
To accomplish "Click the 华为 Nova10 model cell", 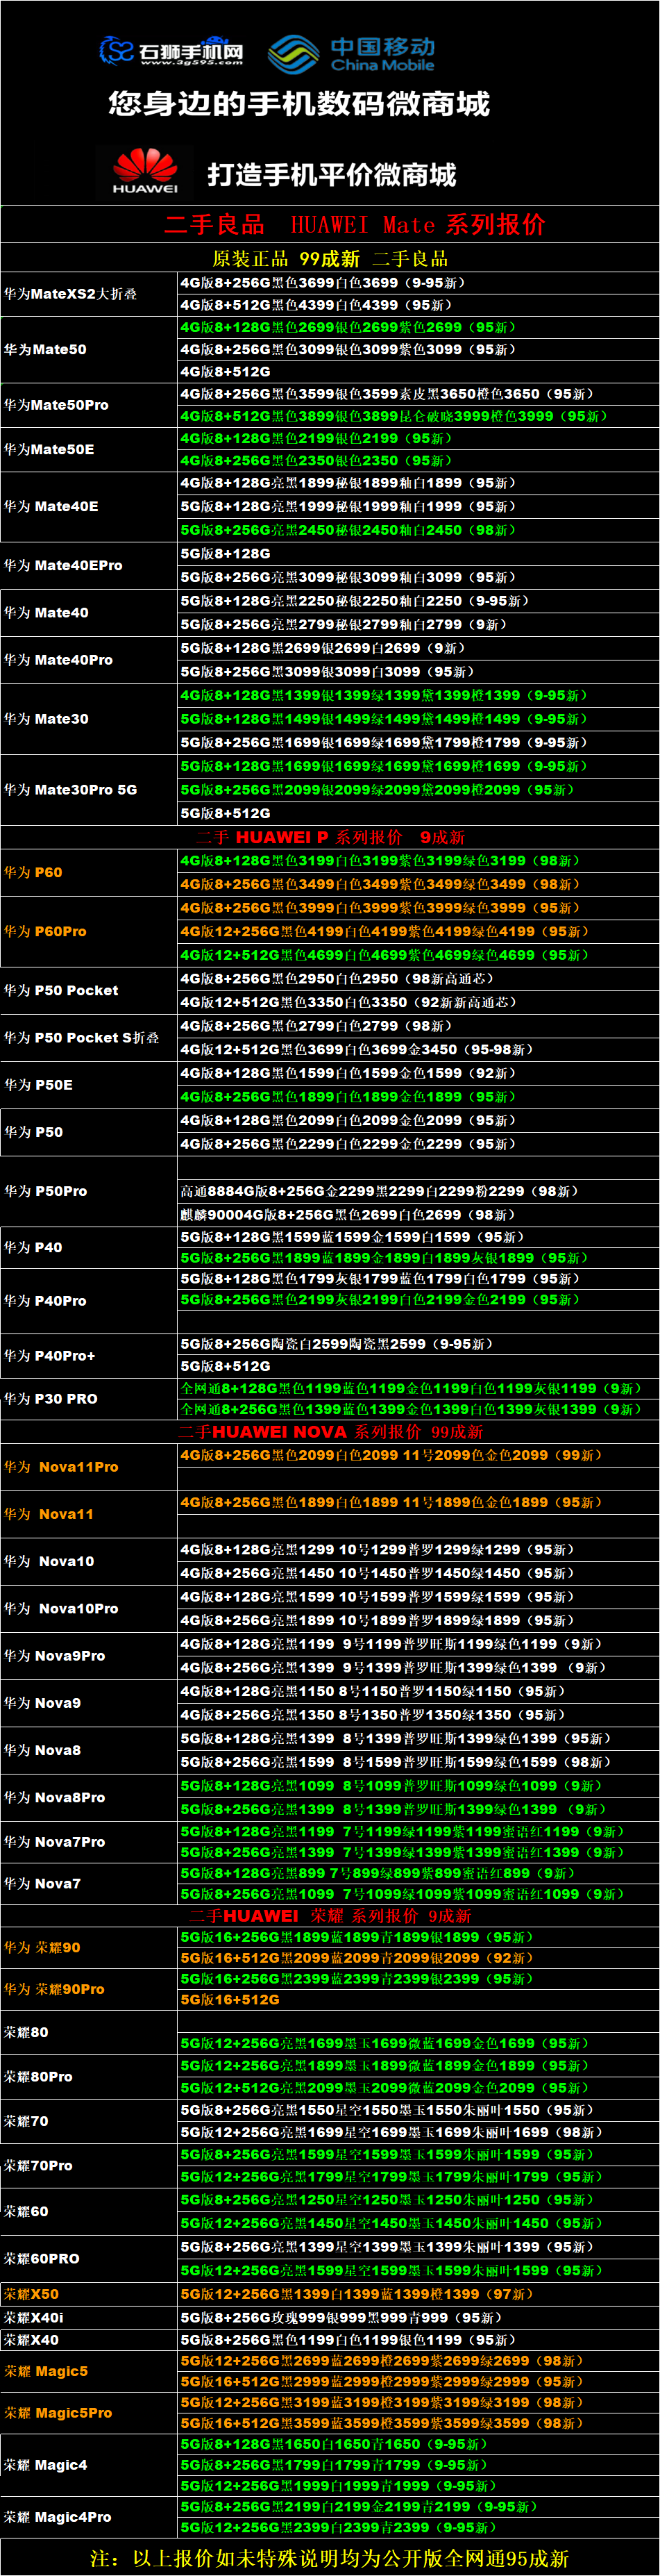I will tap(89, 1561).
